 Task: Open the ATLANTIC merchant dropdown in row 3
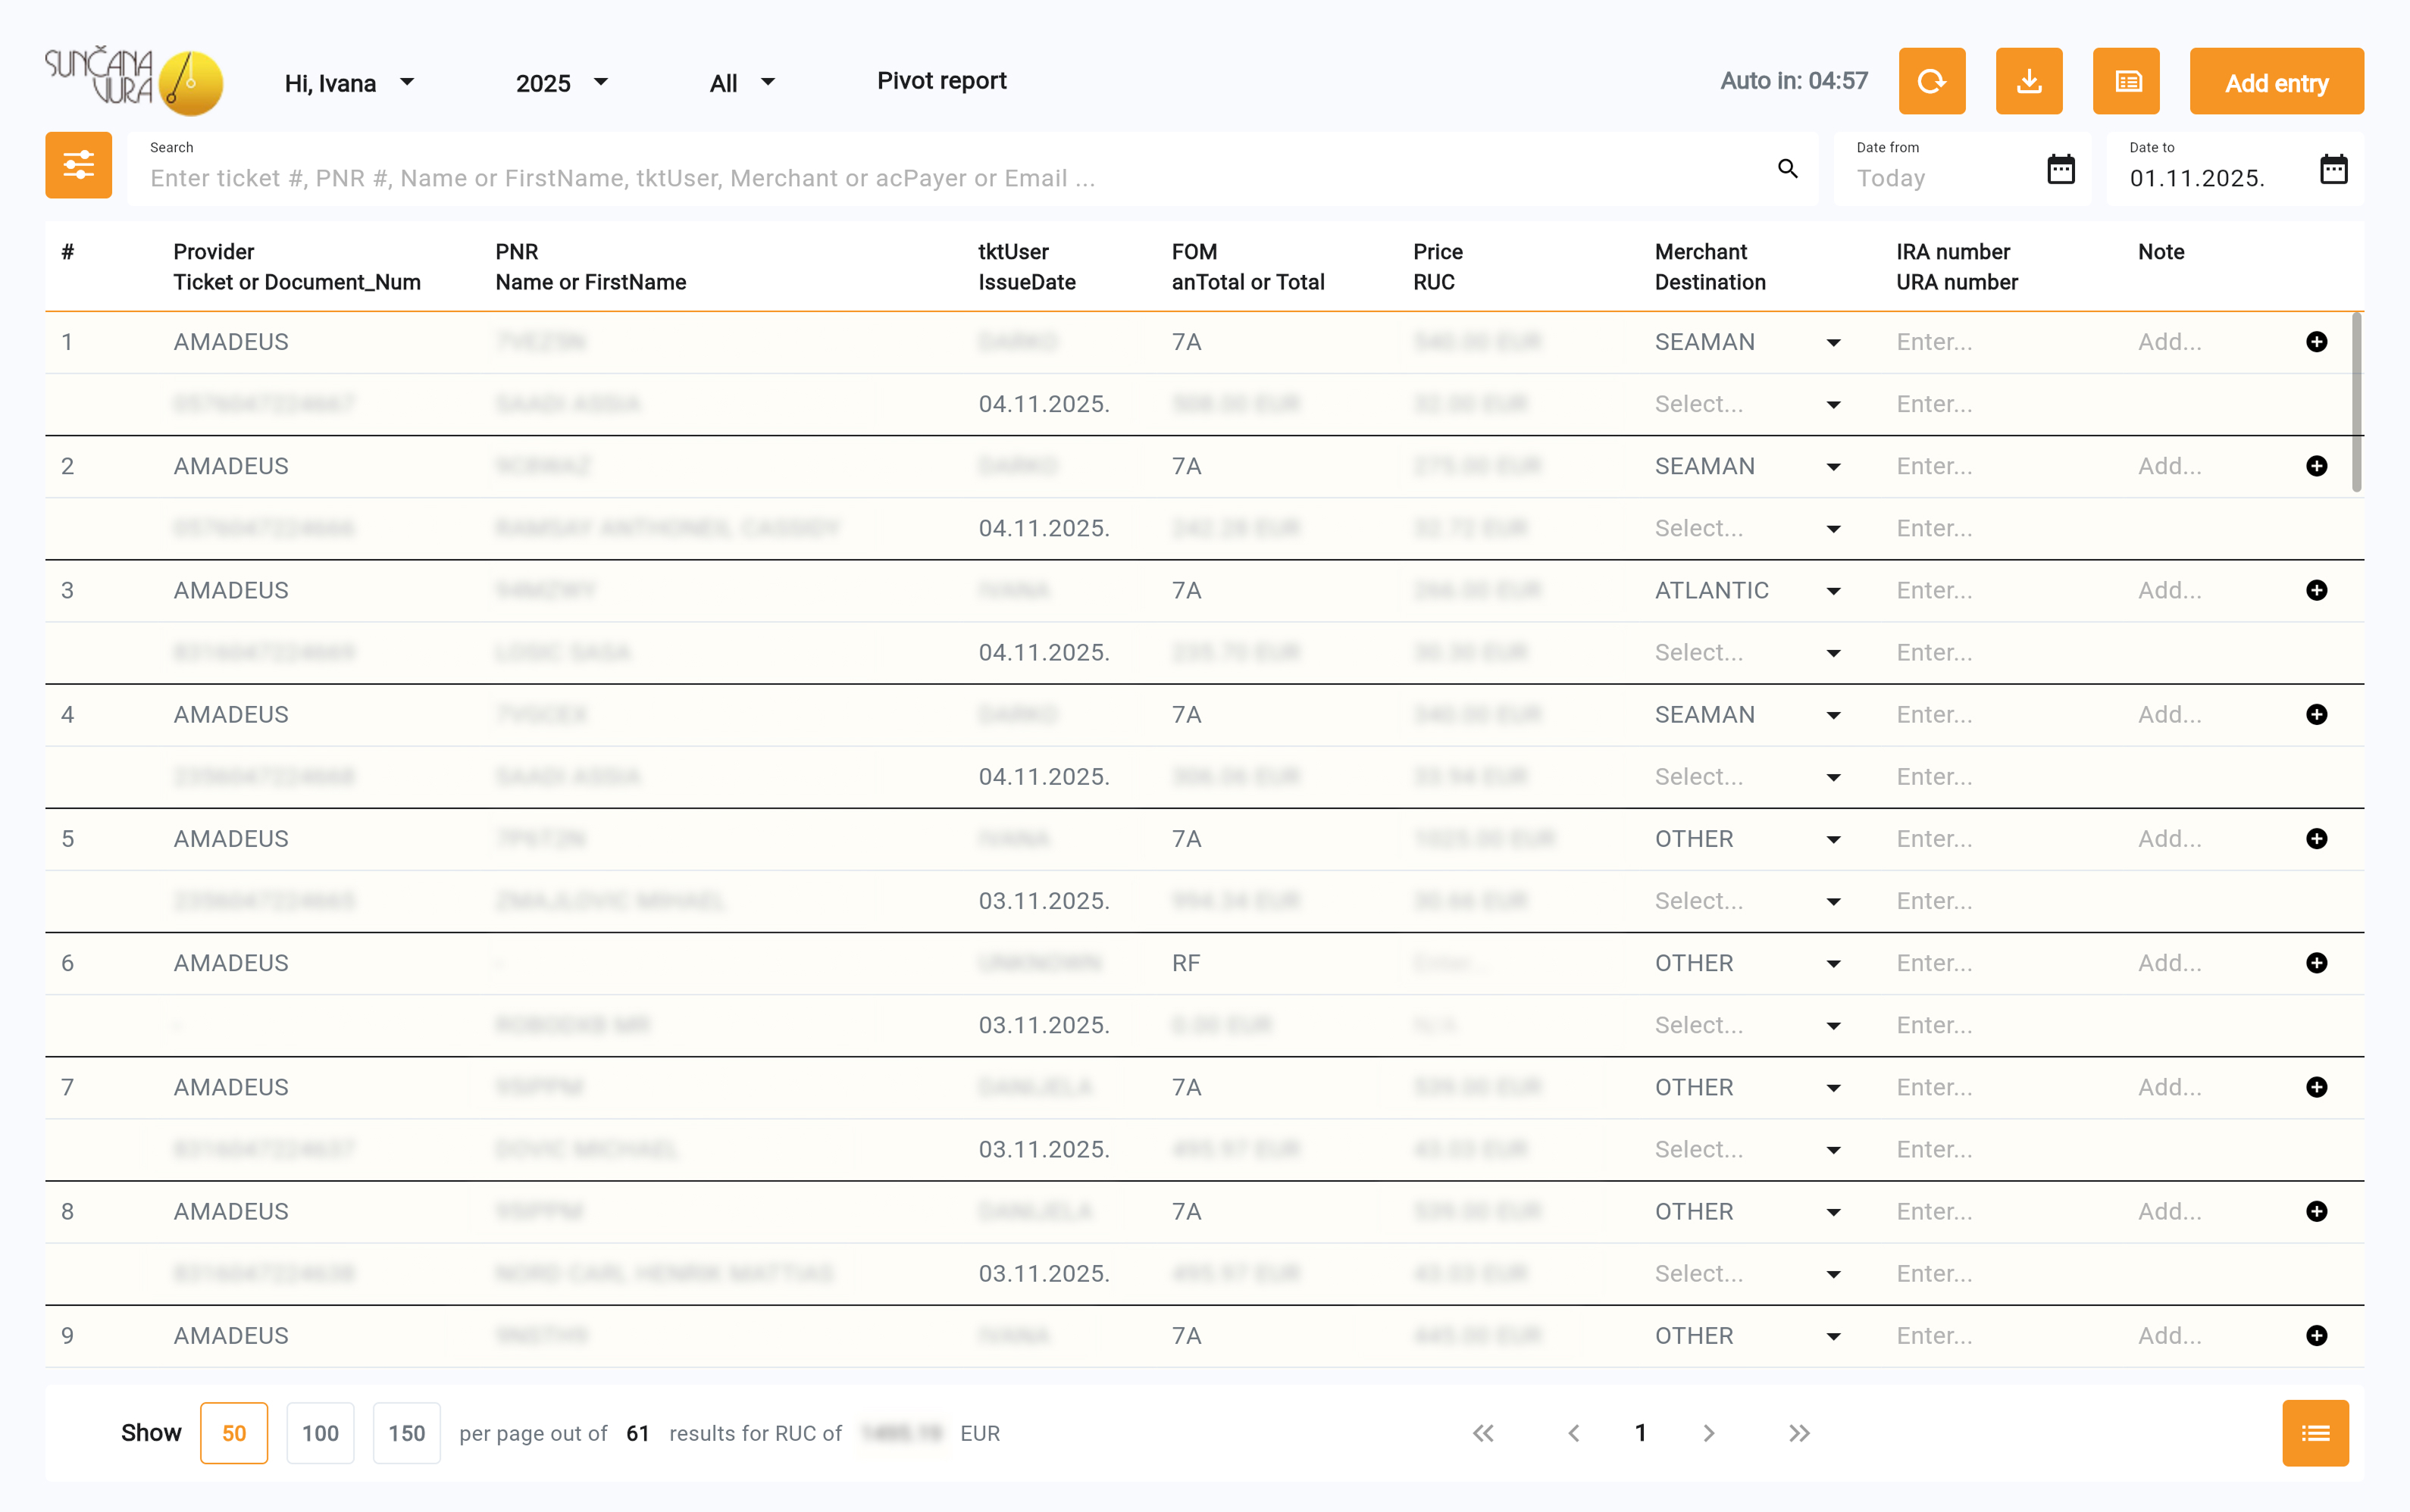coord(1832,591)
